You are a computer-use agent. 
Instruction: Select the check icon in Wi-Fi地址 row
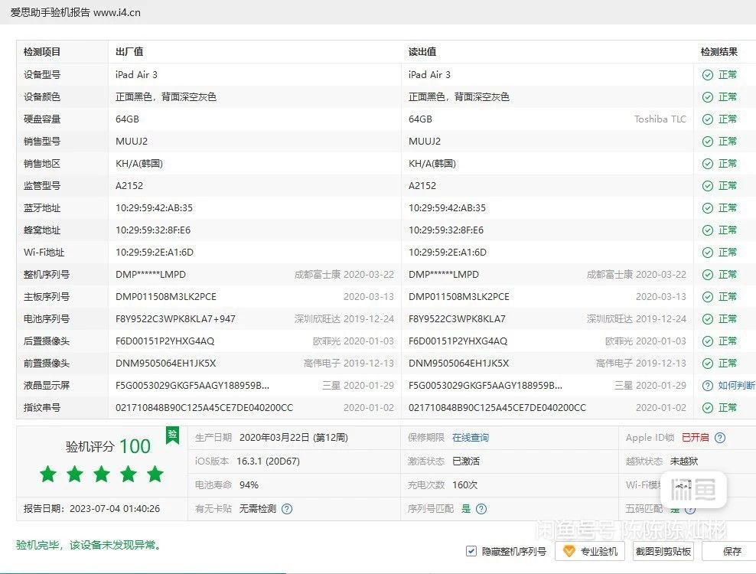[707, 253]
